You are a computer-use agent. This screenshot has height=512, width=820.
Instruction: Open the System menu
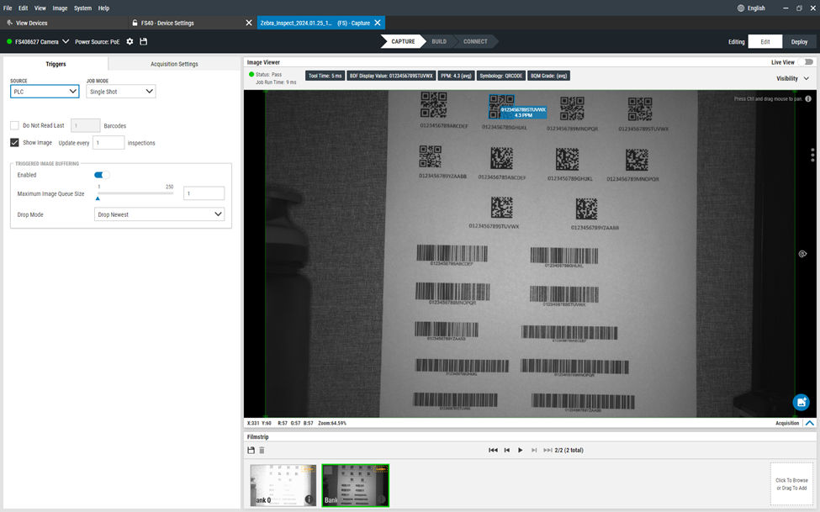coord(82,8)
